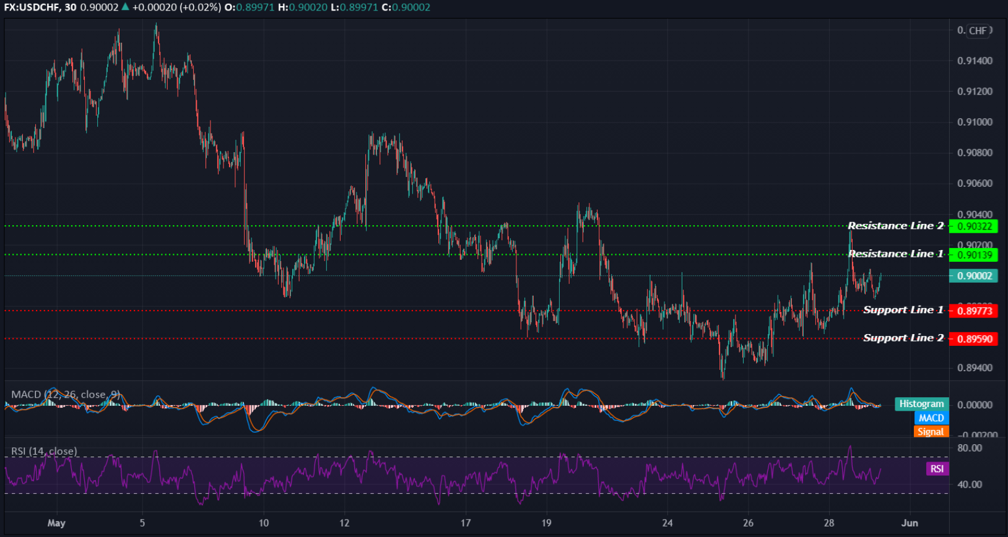The width and height of the screenshot is (1008, 537).
Task: Click the Resistance Line 1 label
Action: click(896, 254)
